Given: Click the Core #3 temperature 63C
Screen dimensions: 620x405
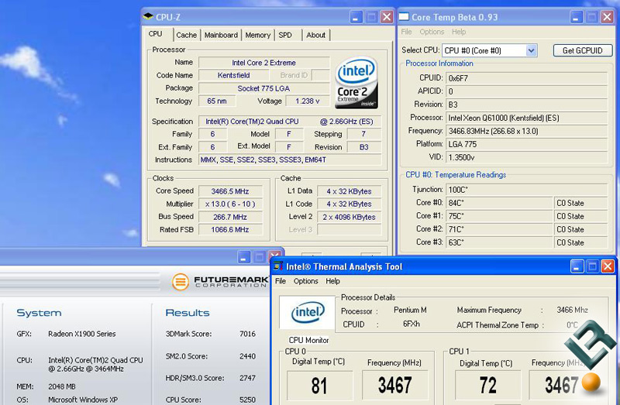Looking at the screenshot, I should click(499, 242).
